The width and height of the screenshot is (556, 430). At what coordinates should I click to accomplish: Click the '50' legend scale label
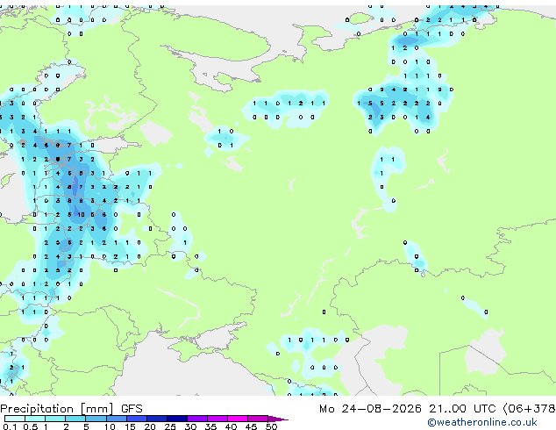[271, 426]
